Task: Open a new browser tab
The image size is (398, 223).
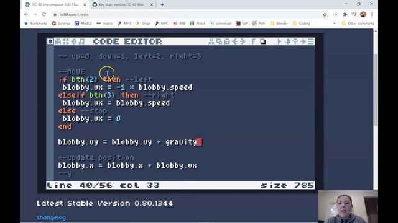Action: (162, 4)
